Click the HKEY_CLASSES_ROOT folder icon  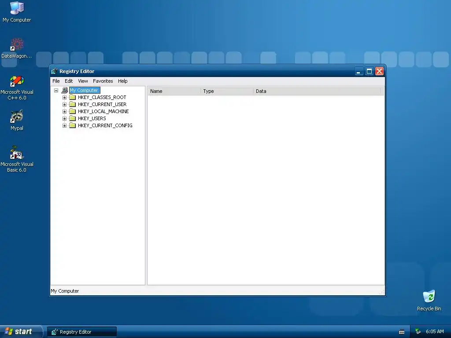pyautogui.click(x=73, y=97)
